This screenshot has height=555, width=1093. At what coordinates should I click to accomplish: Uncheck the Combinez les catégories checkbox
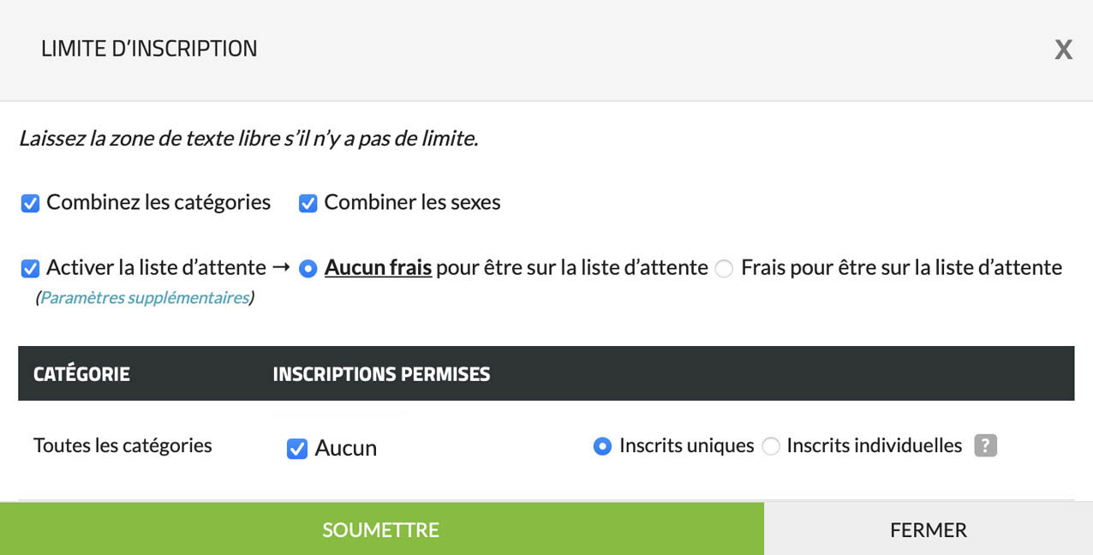pyautogui.click(x=31, y=204)
